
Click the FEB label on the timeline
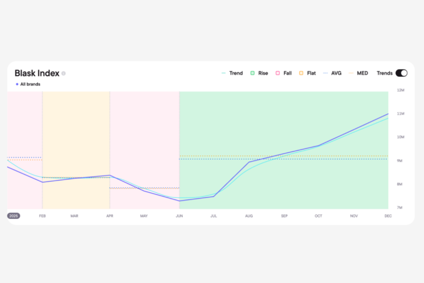(42, 216)
